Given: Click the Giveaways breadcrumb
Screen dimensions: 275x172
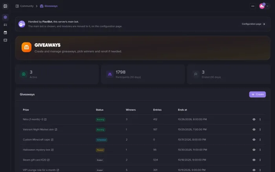Looking at the screenshot, I should click(49, 6).
